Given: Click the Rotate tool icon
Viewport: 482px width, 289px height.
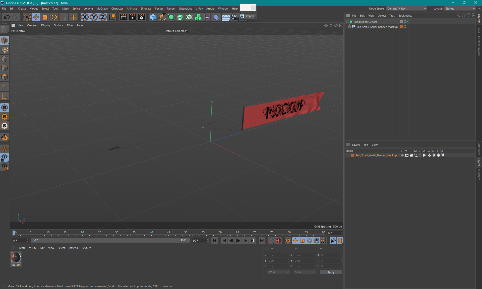Looking at the screenshot, I should (x=54, y=17).
